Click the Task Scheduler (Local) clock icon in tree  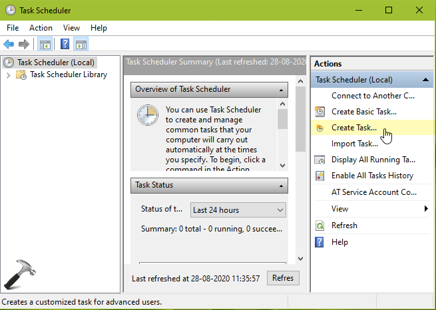click(x=9, y=63)
